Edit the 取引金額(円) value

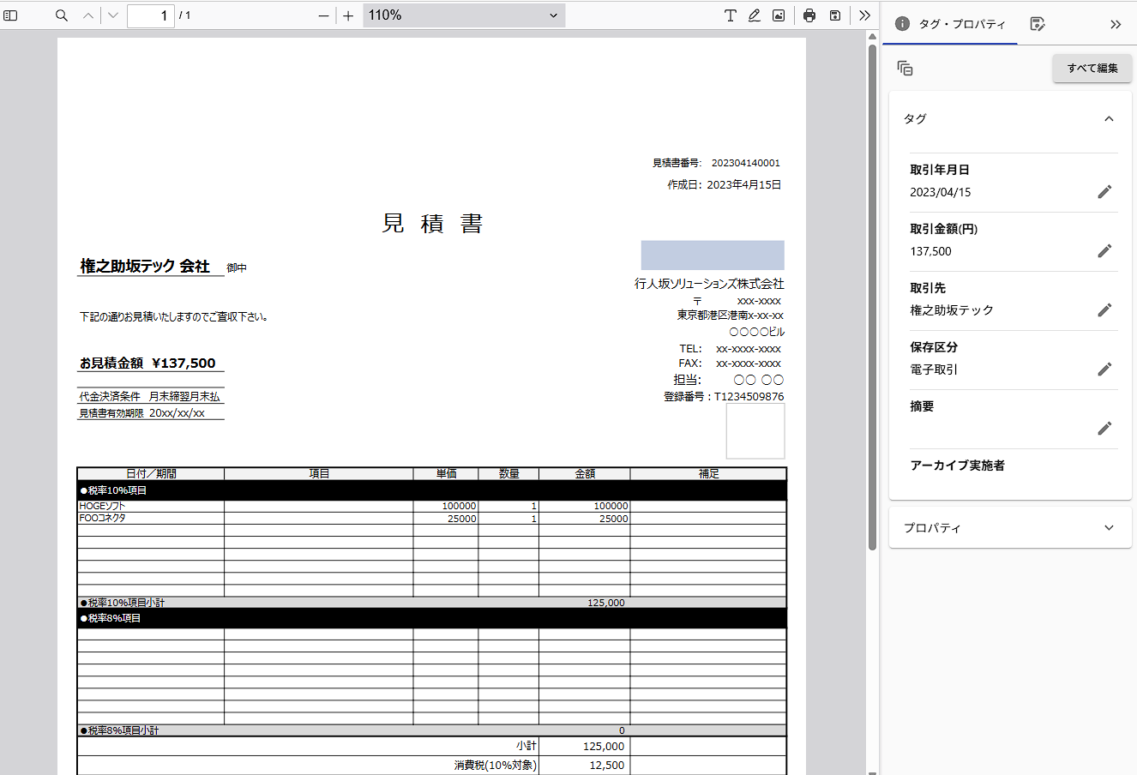1104,251
